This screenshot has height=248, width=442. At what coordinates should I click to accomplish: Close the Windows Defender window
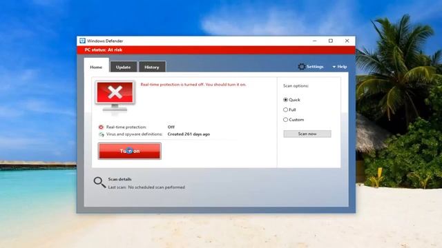[347, 41]
